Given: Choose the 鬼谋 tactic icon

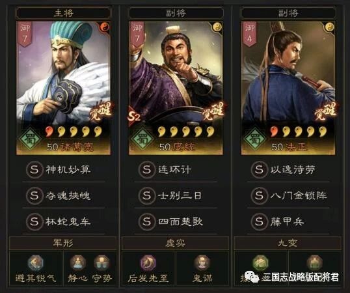Looking at the screenshot, I should pos(202,263).
